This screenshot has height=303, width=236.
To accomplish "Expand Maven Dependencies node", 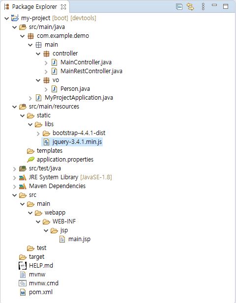I will click(15, 187).
